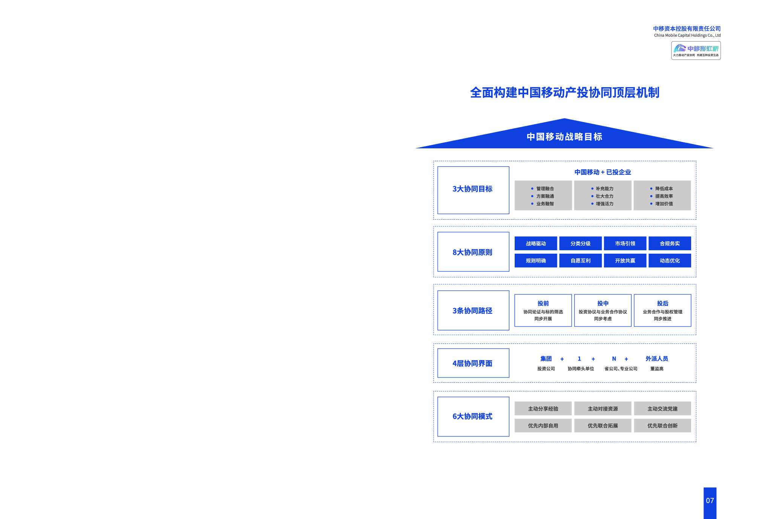Viewport: 759px width, 519px height.
Task: Click the 战略驱动 blue tile
Action: pyautogui.click(x=536, y=243)
